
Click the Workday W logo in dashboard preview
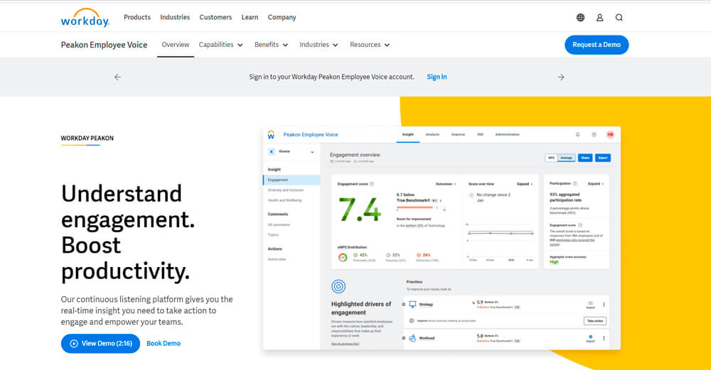(x=271, y=134)
